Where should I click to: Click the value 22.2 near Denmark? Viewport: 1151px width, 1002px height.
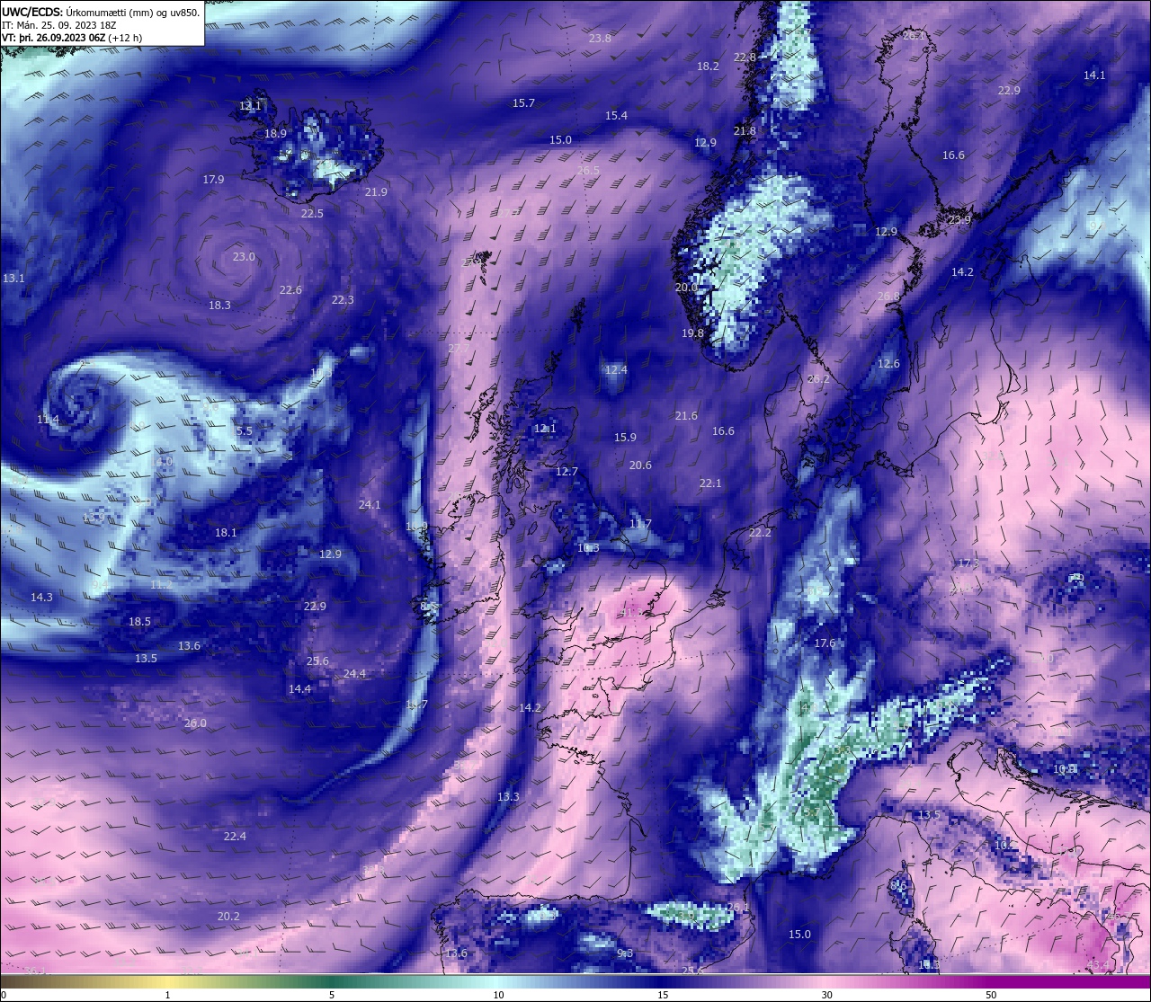pyautogui.click(x=760, y=532)
